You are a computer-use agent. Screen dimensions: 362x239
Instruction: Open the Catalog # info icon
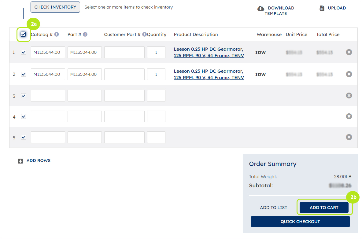[x=56, y=34]
